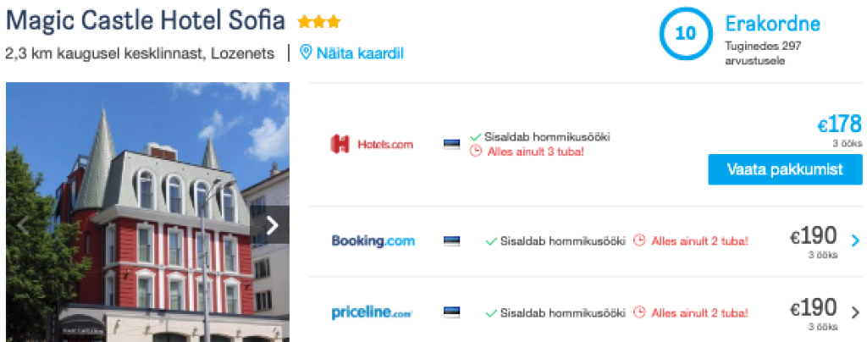This screenshot has width=867, height=342.
Task: Click the Estonian flag in Booking.com row
Action: click(x=452, y=241)
